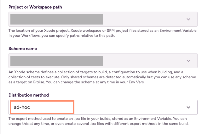Click the redacted Project path value
Viewport: 202px width, 134px height.
pos(57,19)
